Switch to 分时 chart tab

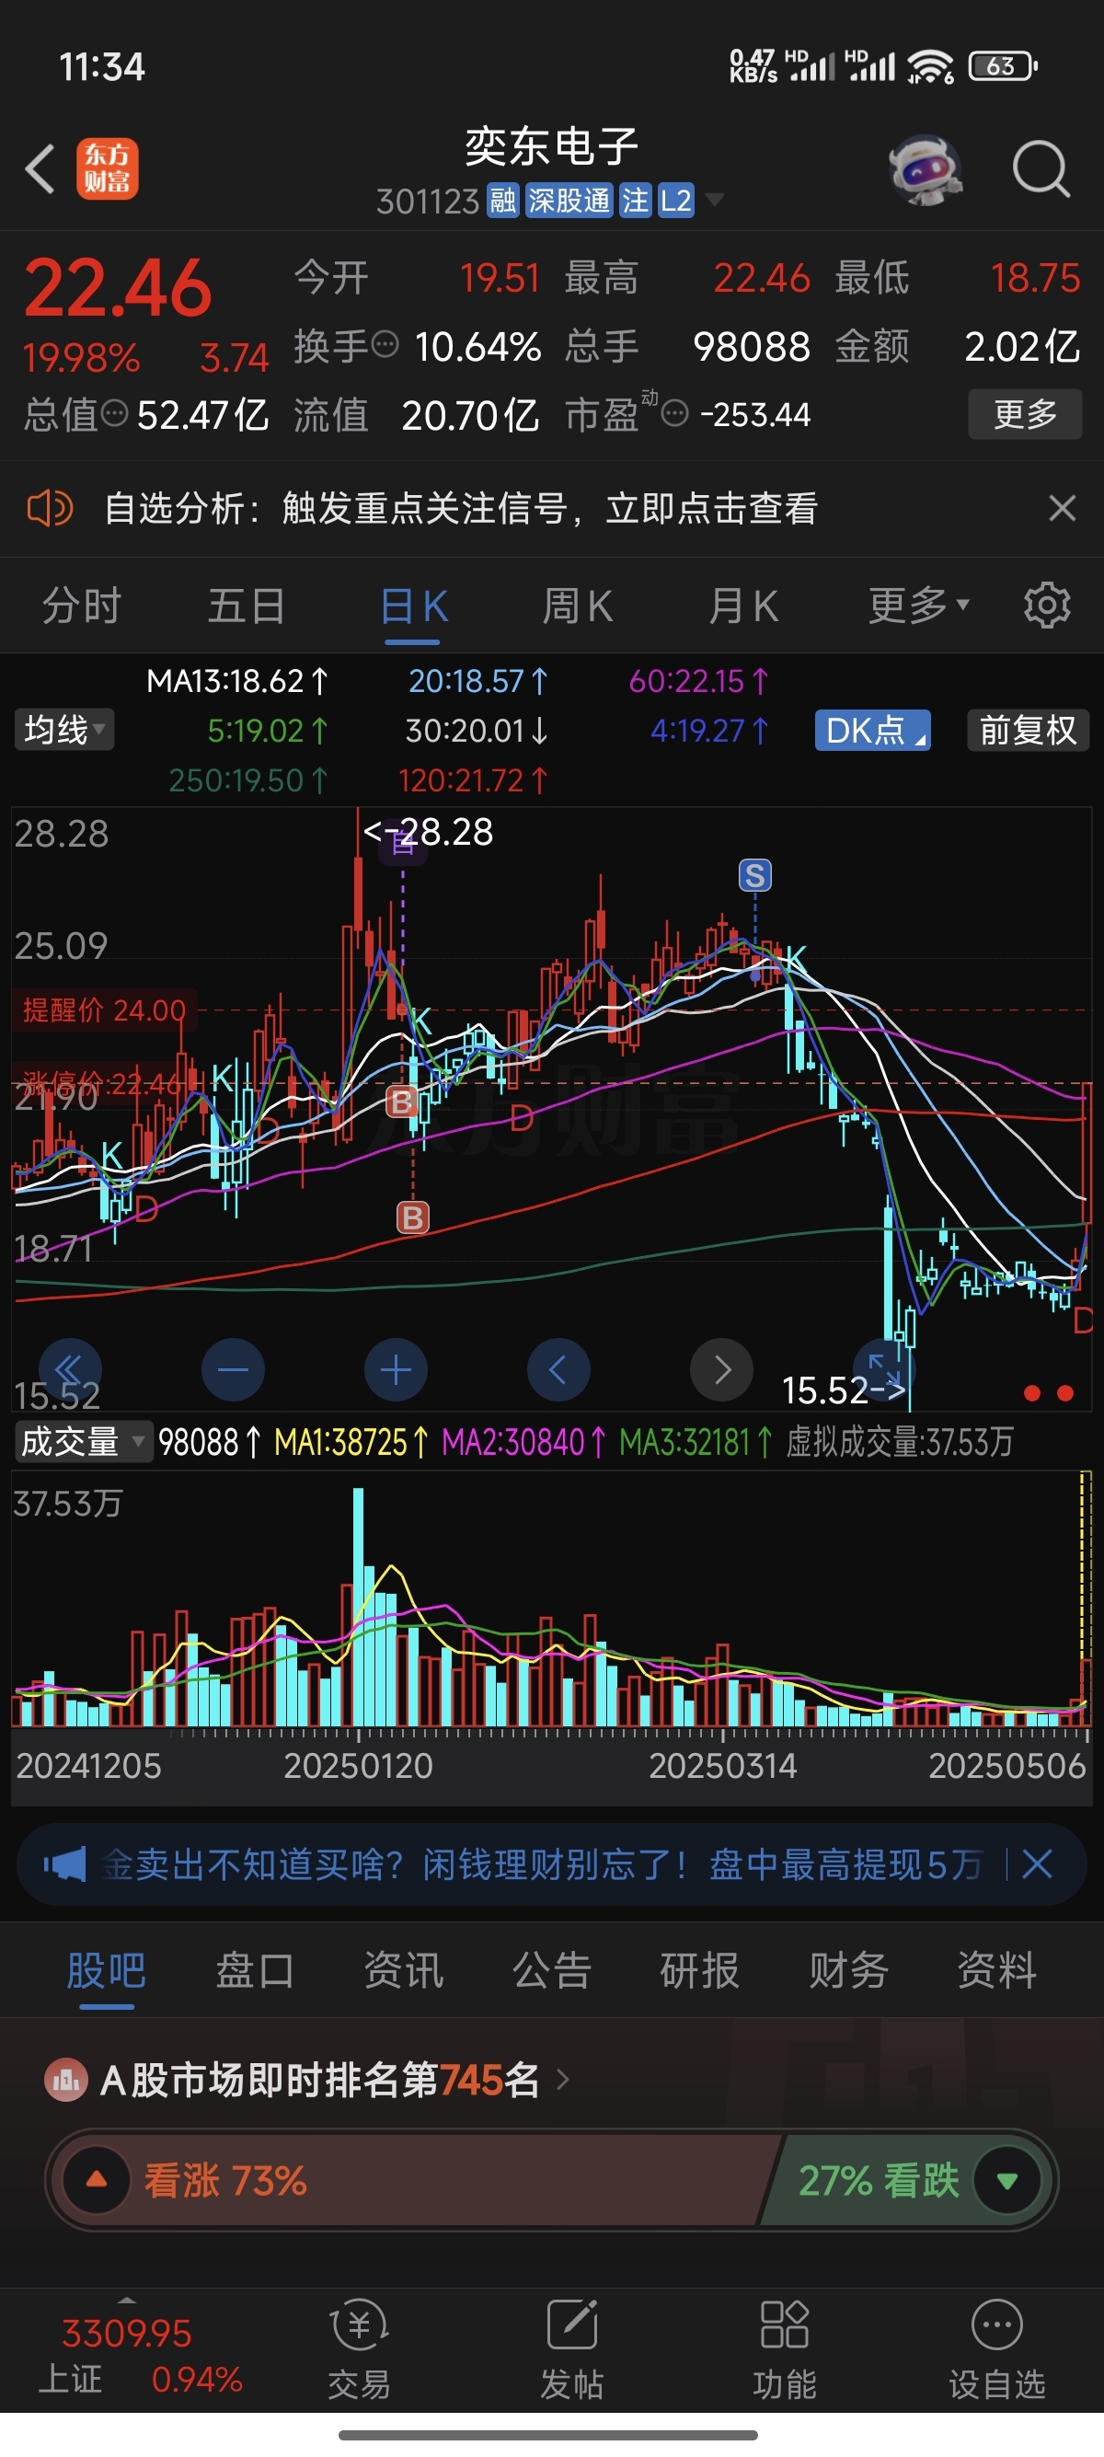click(x=81, y=606)
